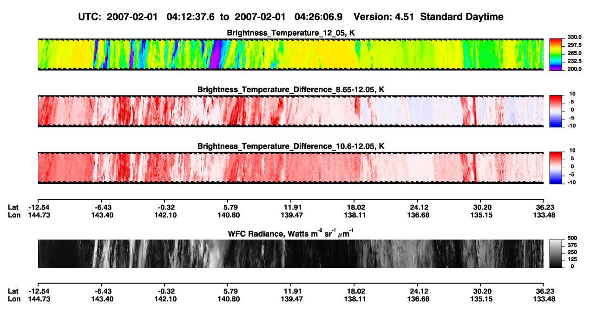Click latitude 24.12 on the bottom axis below WFC
The image size is (604, 309).
point(417,291)
